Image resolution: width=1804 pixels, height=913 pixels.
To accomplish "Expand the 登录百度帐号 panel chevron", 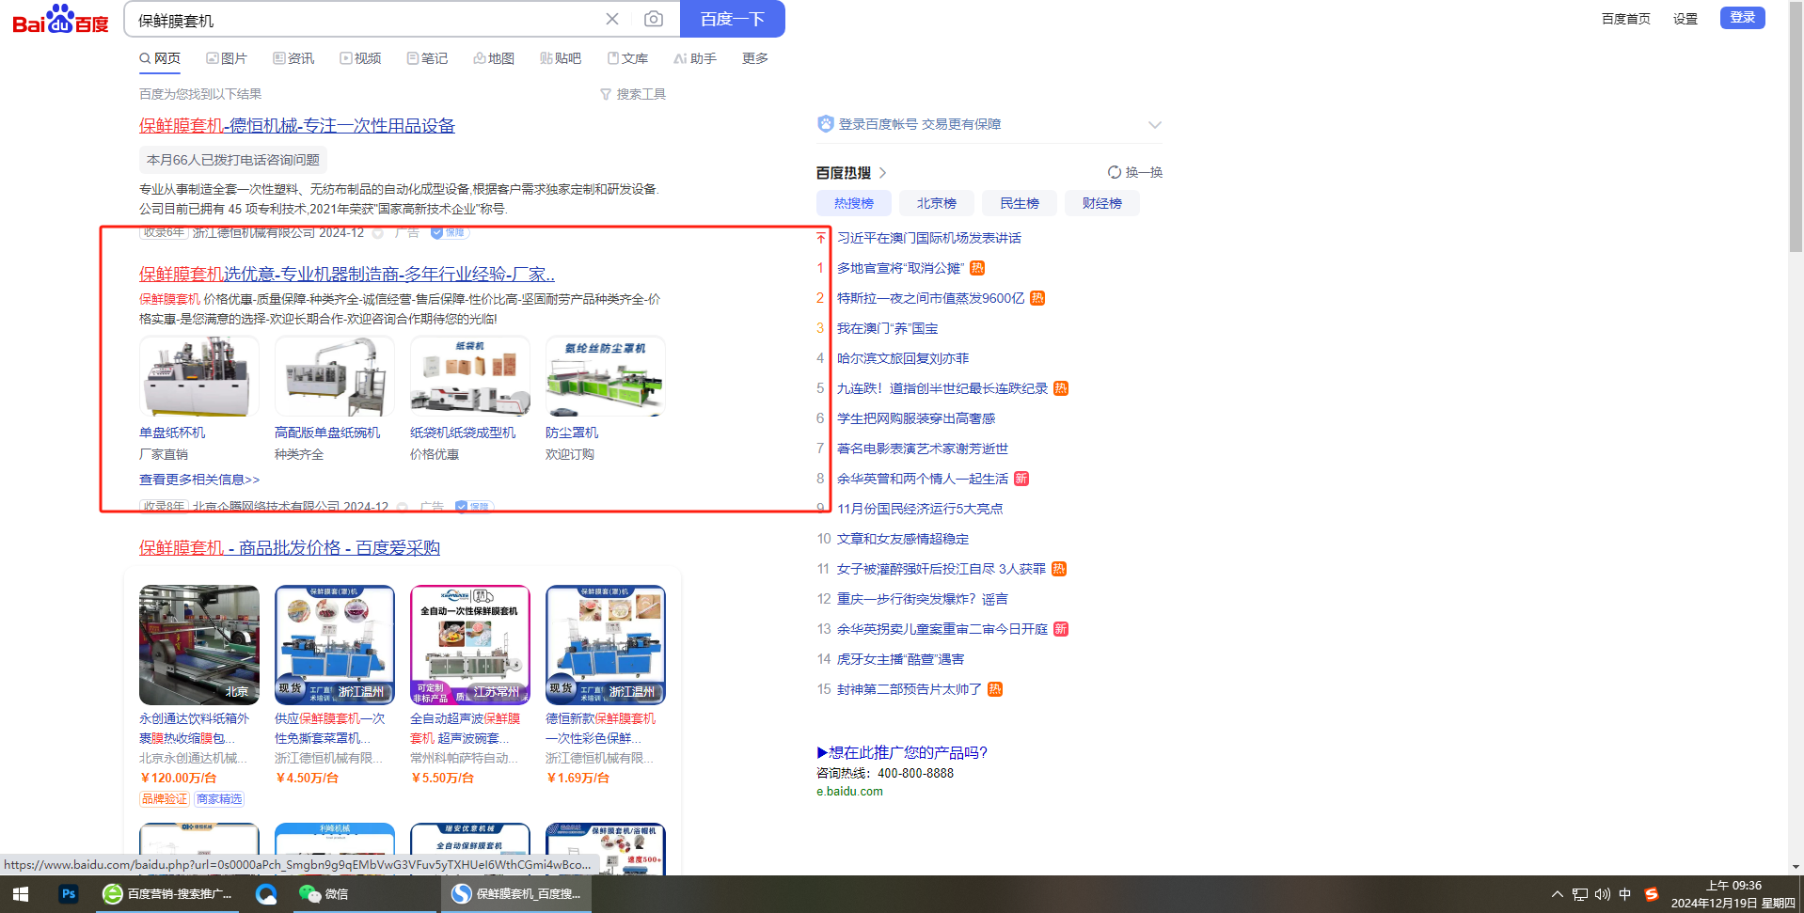I will [x=1155, y=124].
